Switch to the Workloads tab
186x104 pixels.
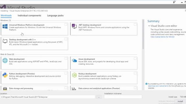(x=6, y=15)
